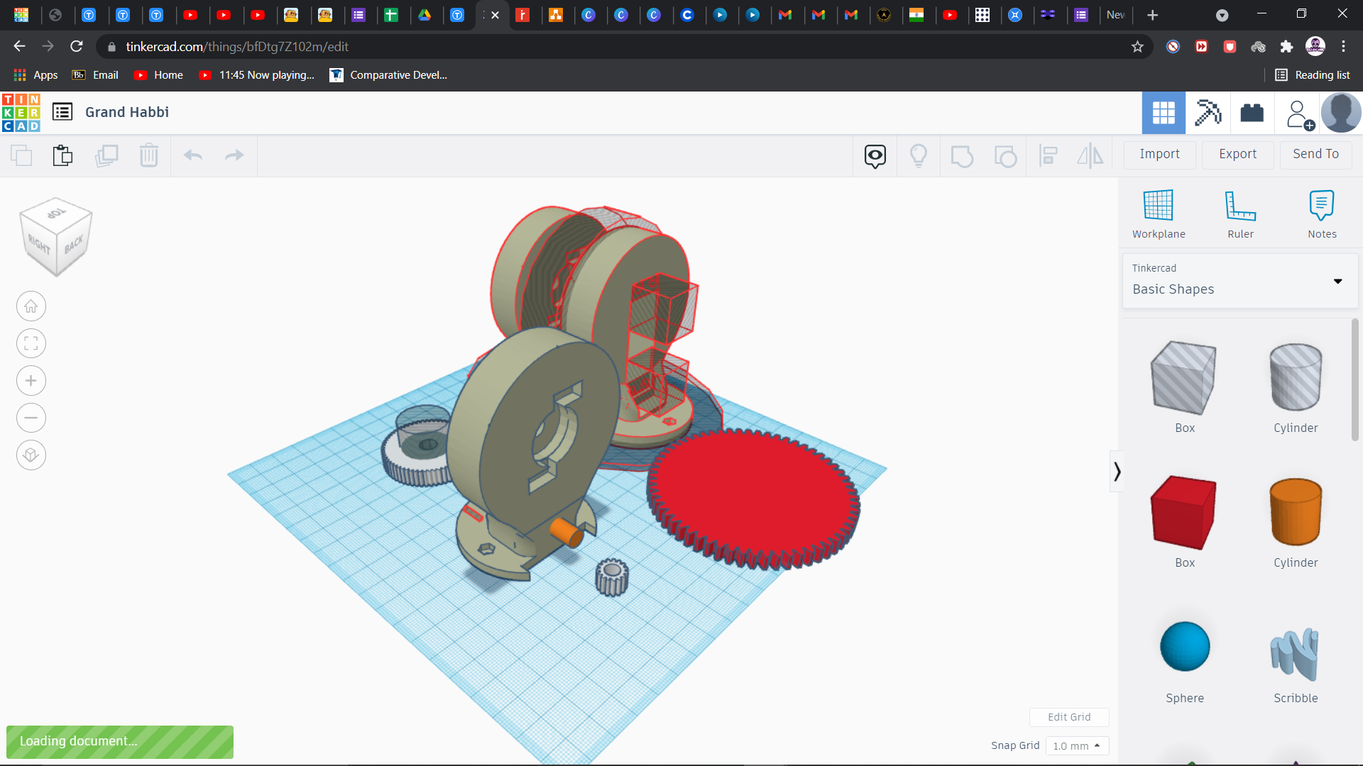Click the Home view icon

click(x=31, y=306)
